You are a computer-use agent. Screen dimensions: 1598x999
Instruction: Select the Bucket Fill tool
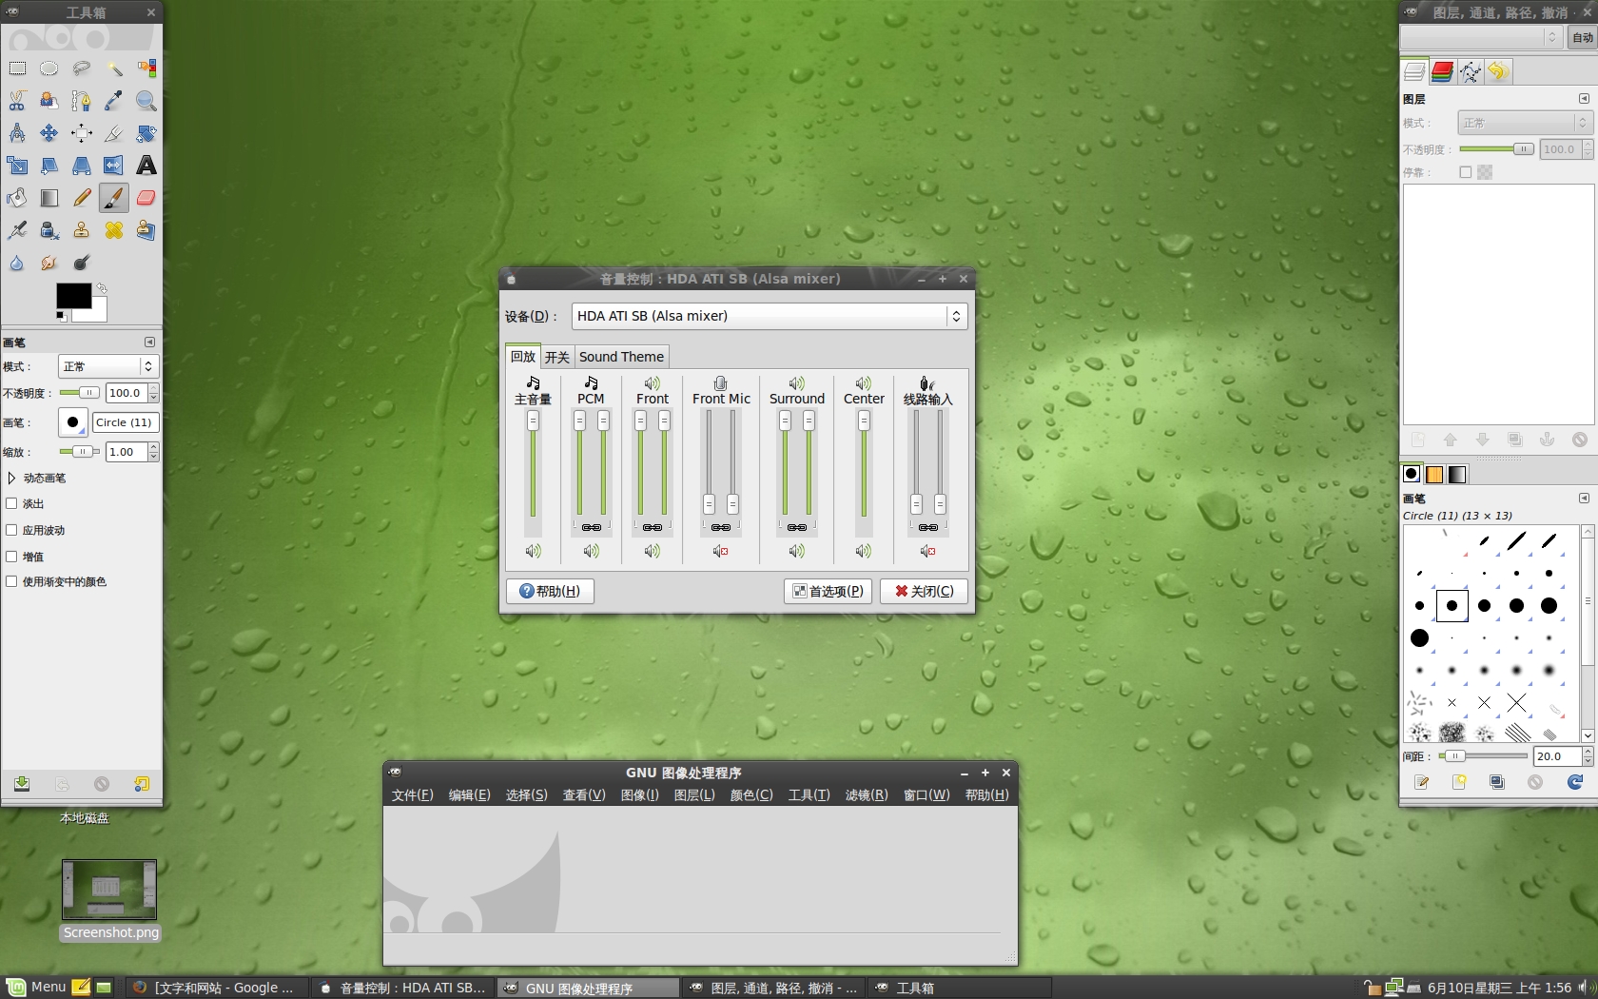tap(17, 198)
